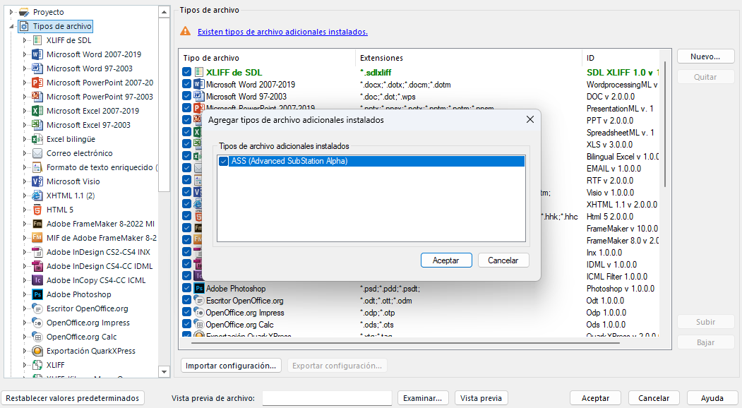
Task: Toggle Microsoft Word 2007-2019 table checkbox
Action: click(x=187, y=84)
